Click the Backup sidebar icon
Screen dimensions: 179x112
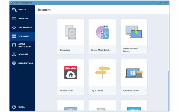click(14, 10)
